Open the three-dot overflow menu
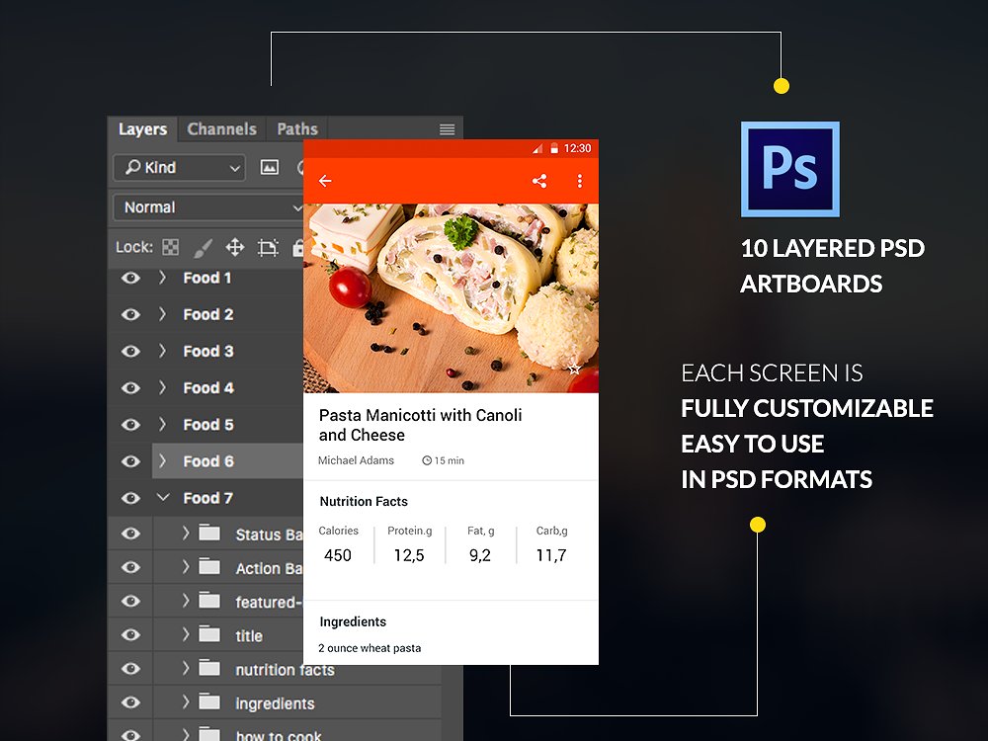Viewport: 988px width, 741px height. click(x=580, y=181)
